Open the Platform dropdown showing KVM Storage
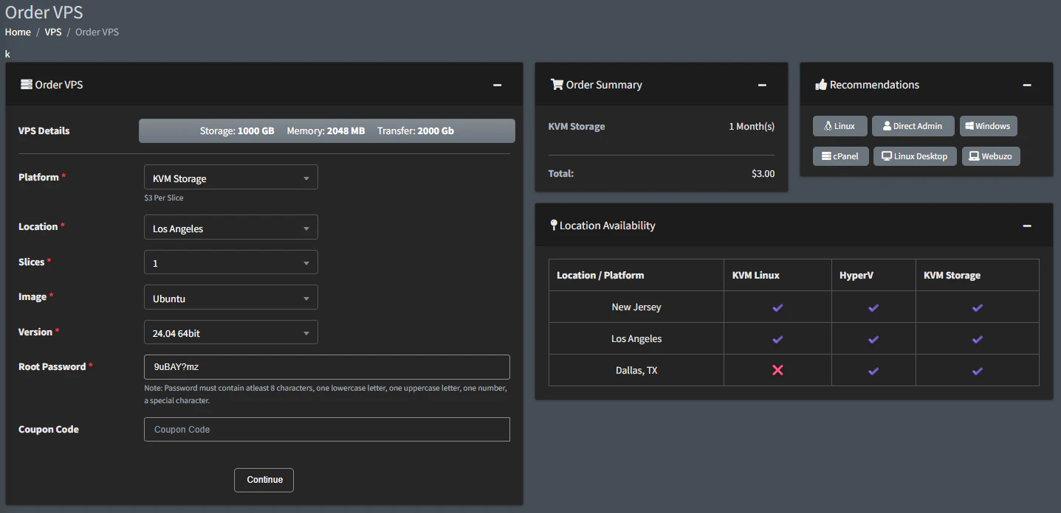This screenshot has height=513, width=1061. [230, 178]
